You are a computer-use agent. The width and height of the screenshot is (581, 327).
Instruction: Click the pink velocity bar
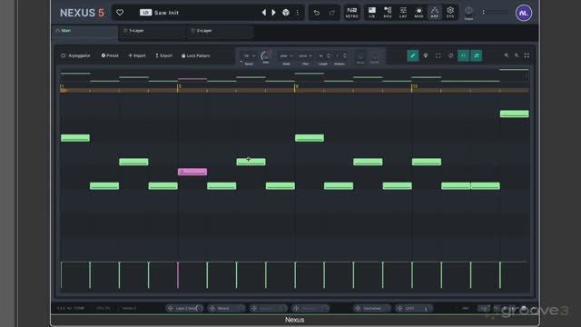pos(178,275)
